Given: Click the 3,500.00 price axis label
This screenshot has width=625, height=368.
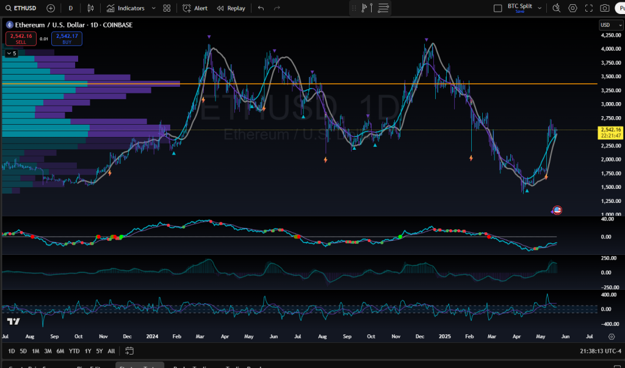Looking at the screenshot, I should pos(610,76).
